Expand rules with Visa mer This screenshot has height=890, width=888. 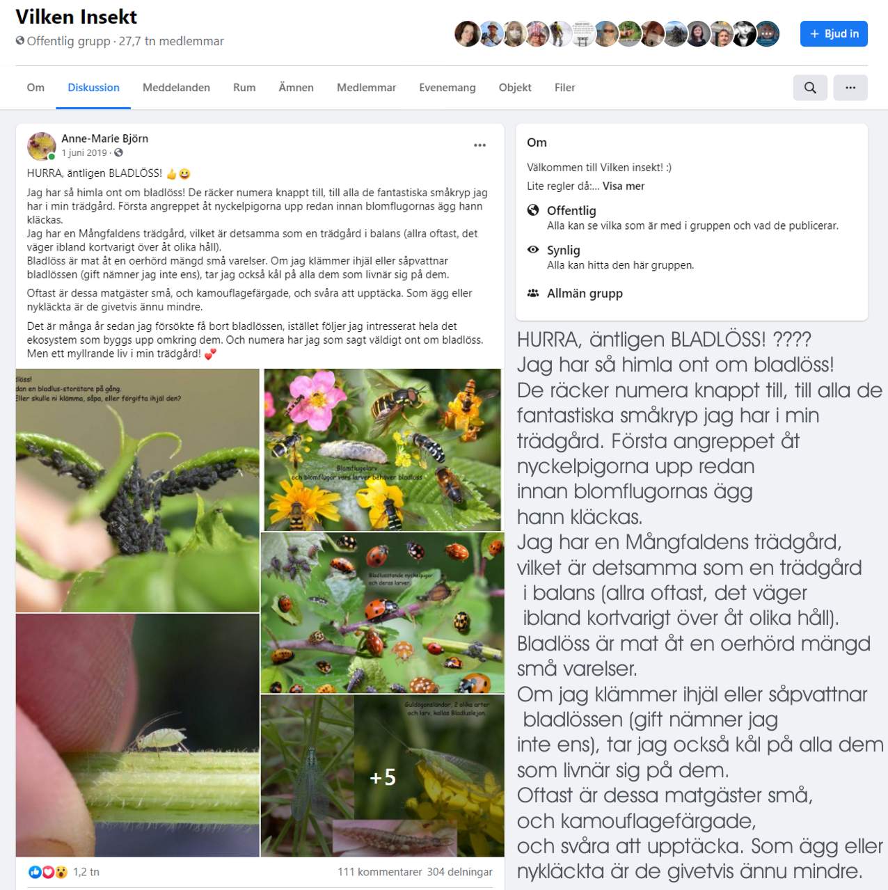[624, 186]
